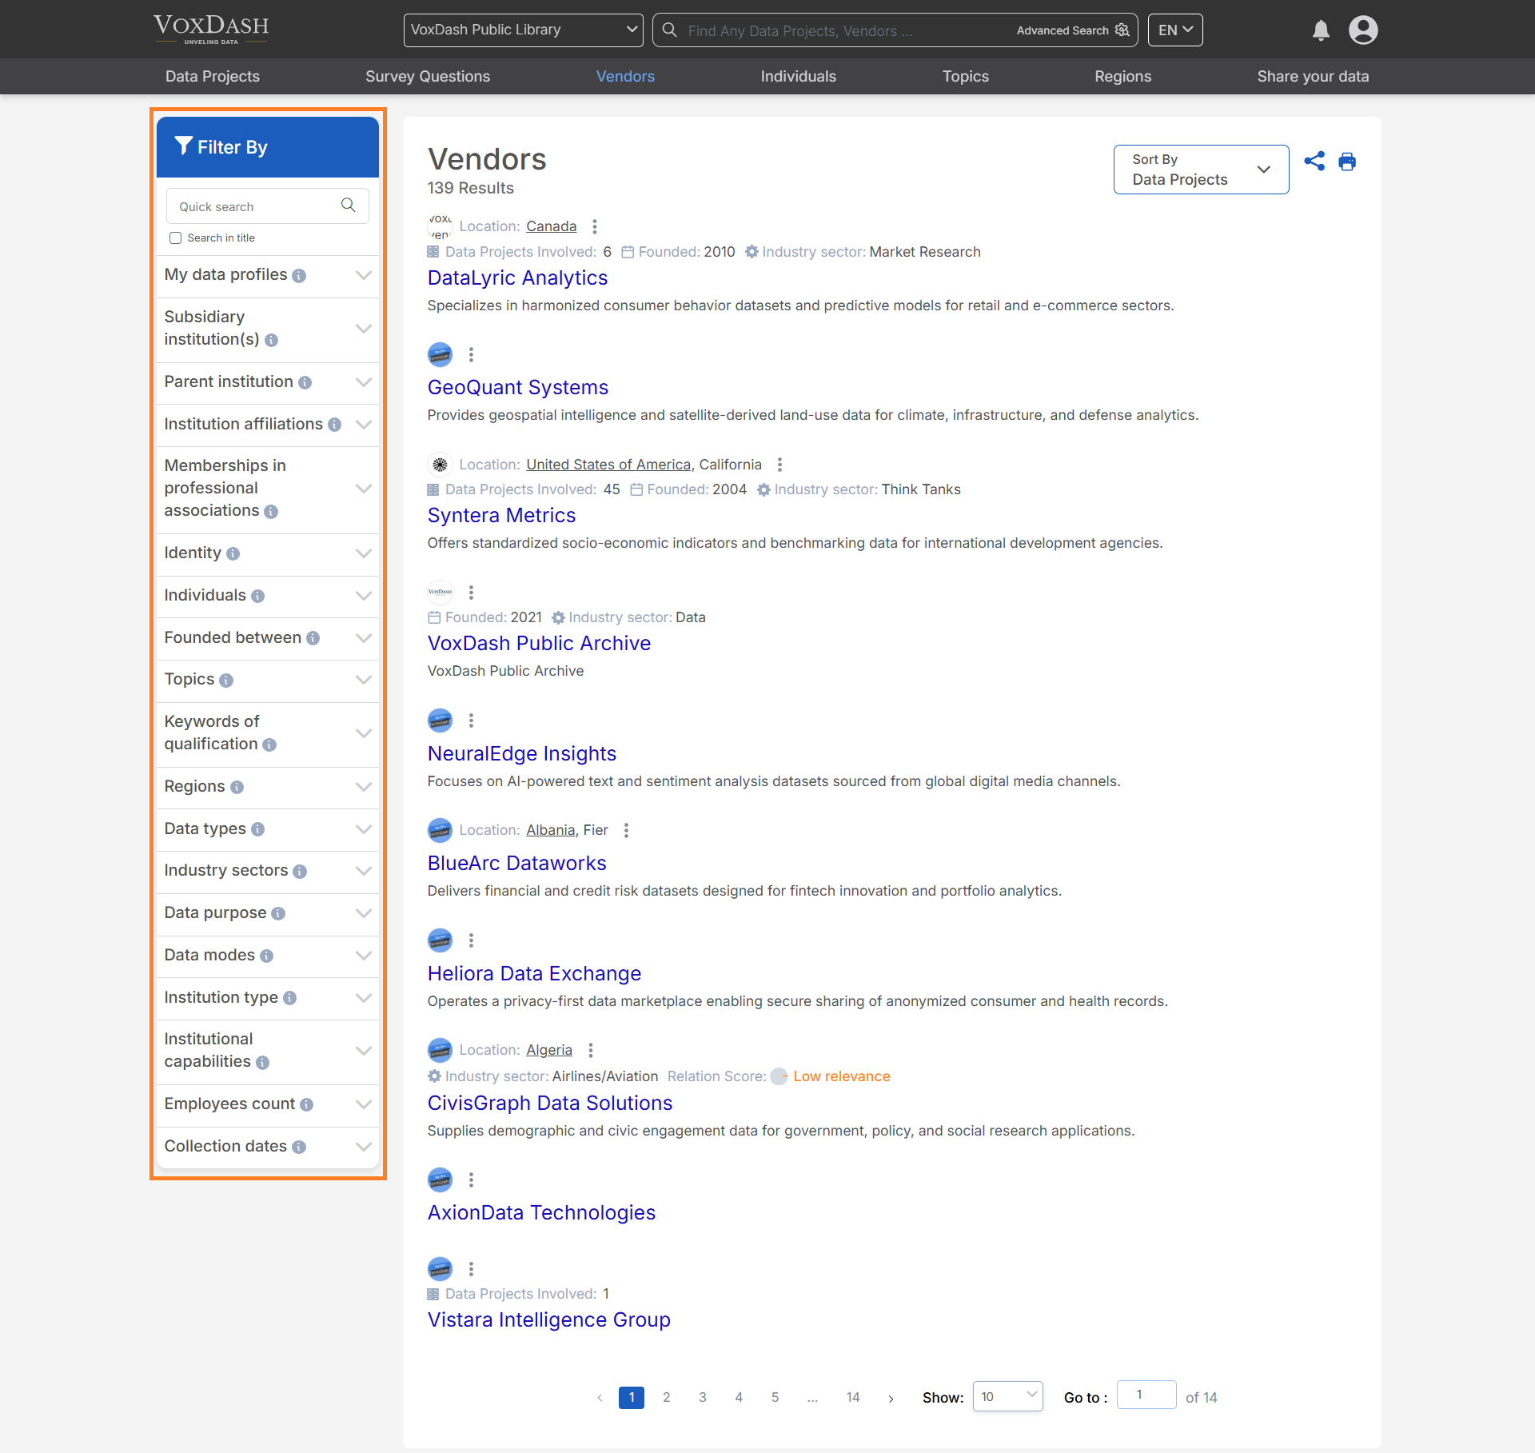The width and height of the screenshot is (1535, 1453).
Task: Click the share icon next to Sort By
Action: pos(1314,162)
